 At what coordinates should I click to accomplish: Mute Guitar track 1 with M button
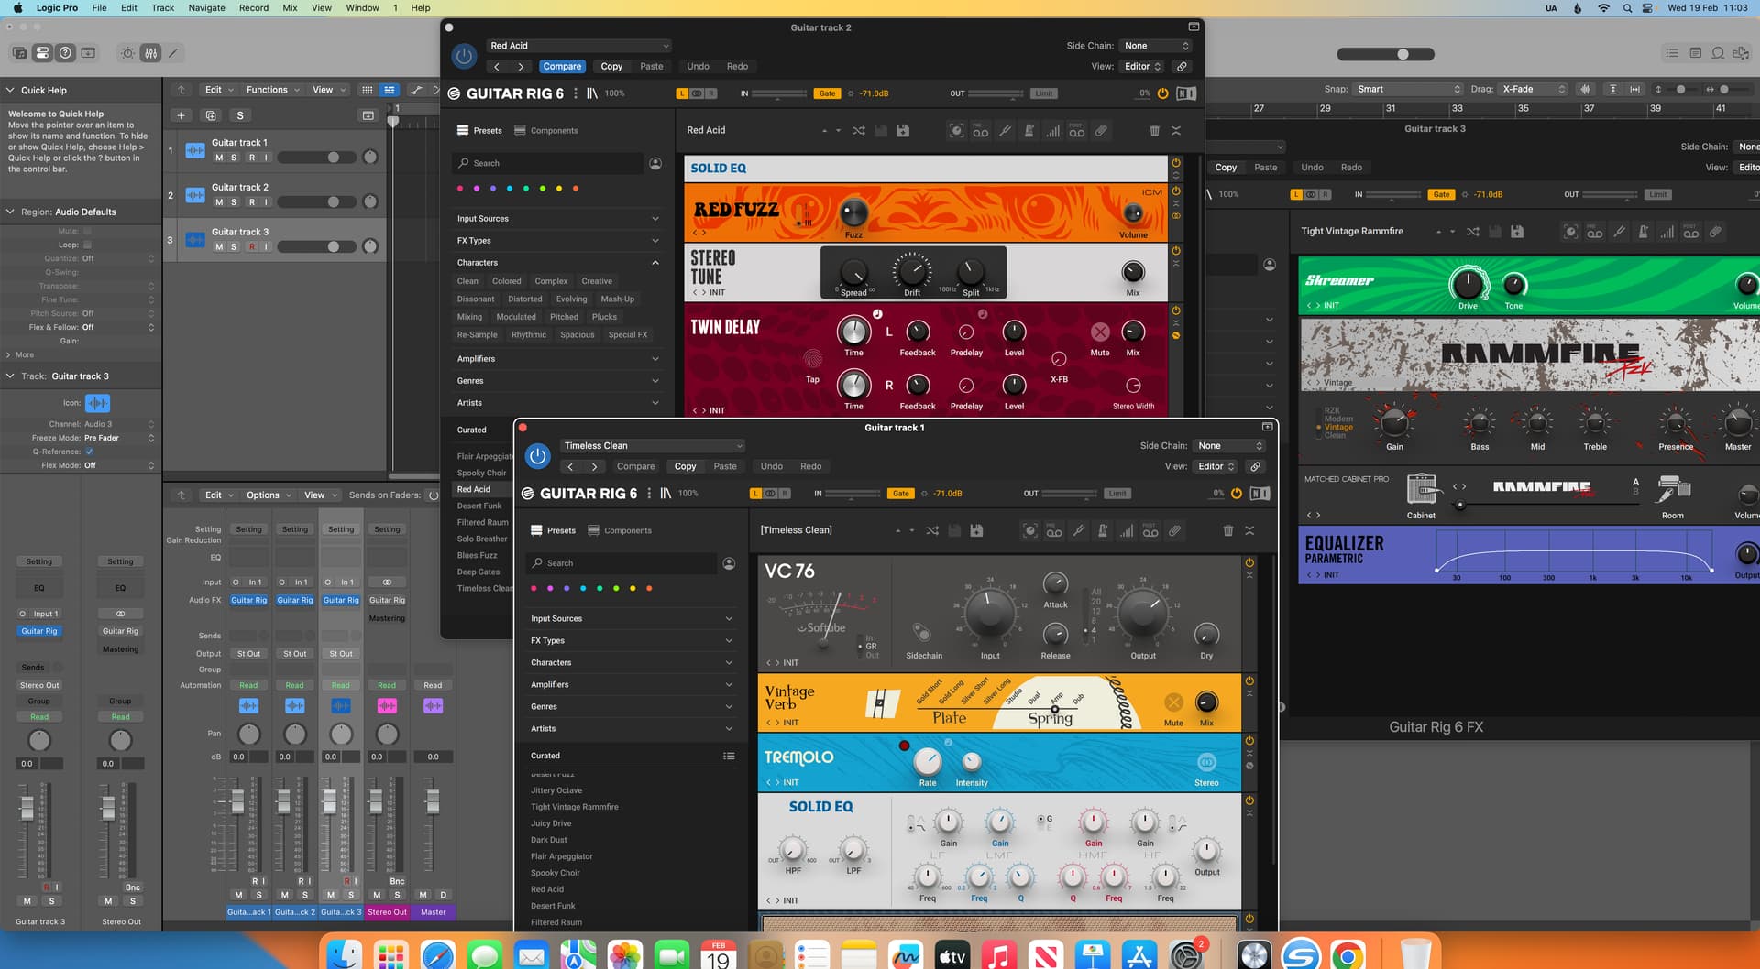[x=218, y=158]
